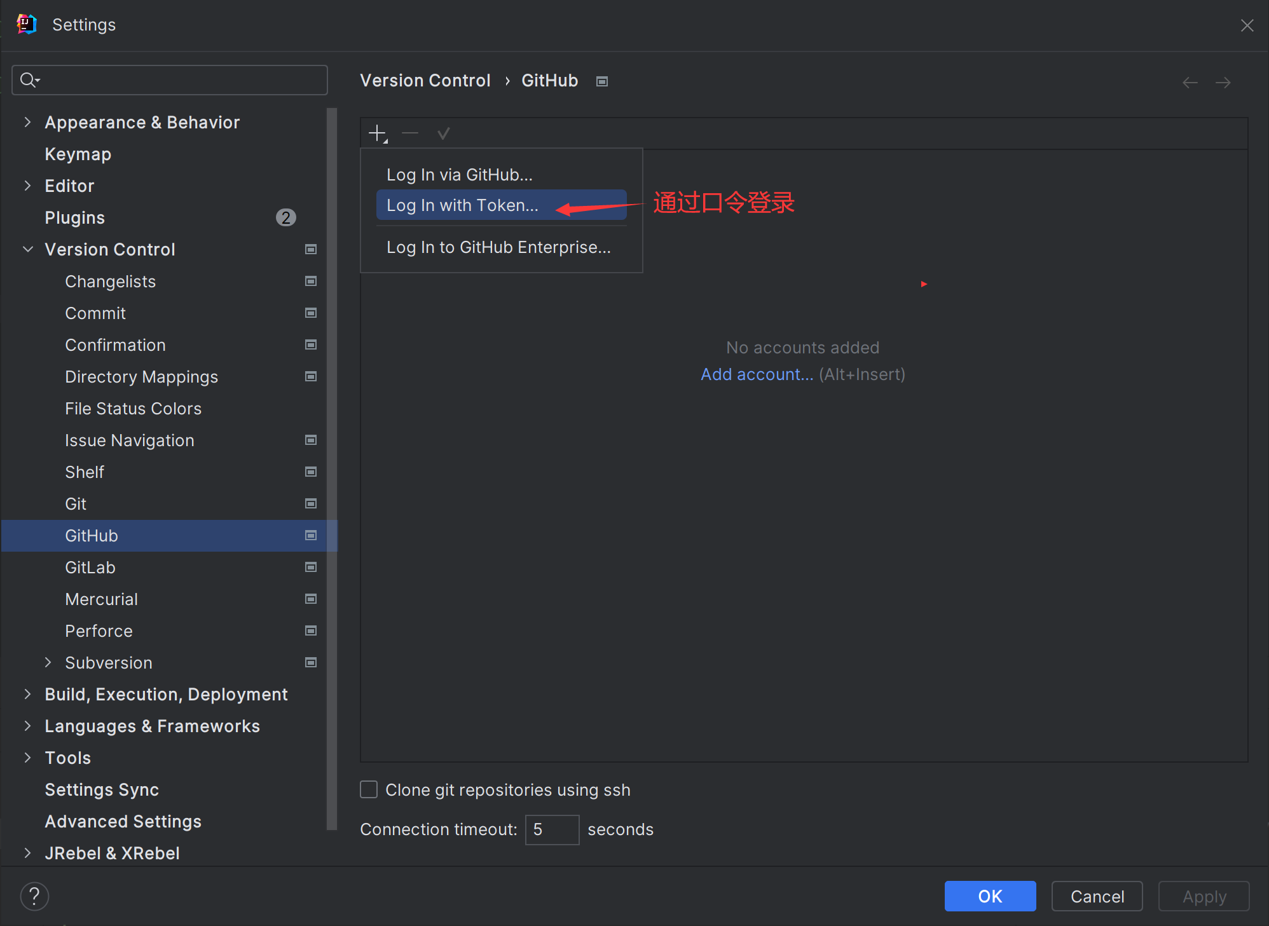
Task: Expand the Editor section
Action: pos(27,186)
